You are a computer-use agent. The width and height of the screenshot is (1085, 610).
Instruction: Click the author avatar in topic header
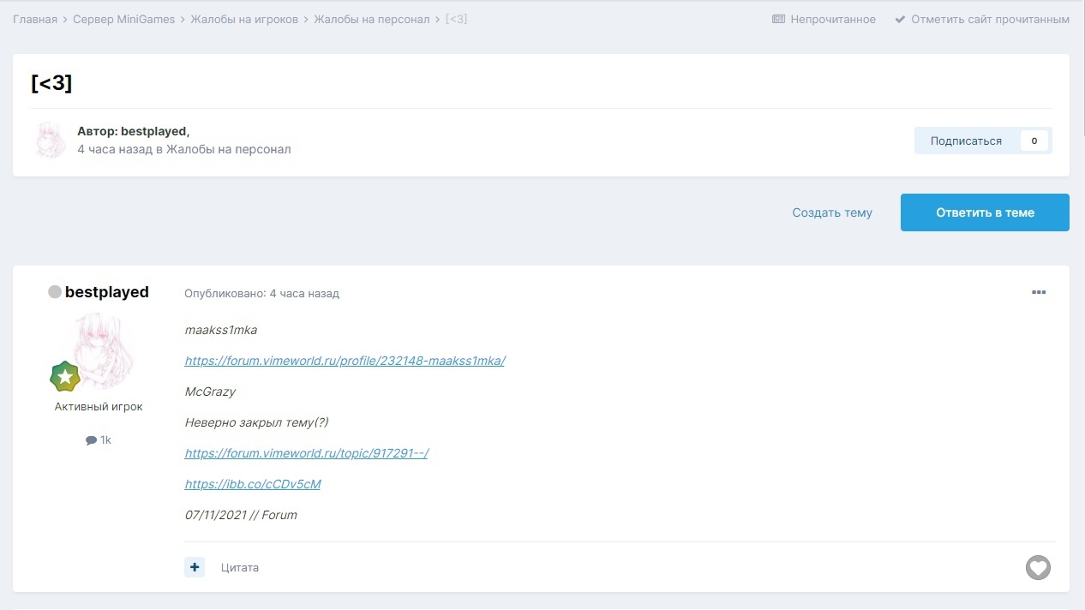[x=50, y=141]
